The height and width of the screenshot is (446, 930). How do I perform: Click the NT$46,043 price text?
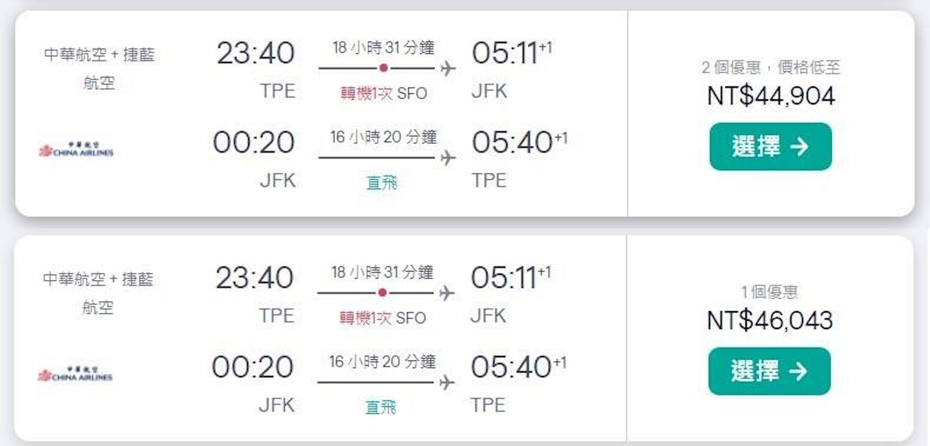point(770,321)
